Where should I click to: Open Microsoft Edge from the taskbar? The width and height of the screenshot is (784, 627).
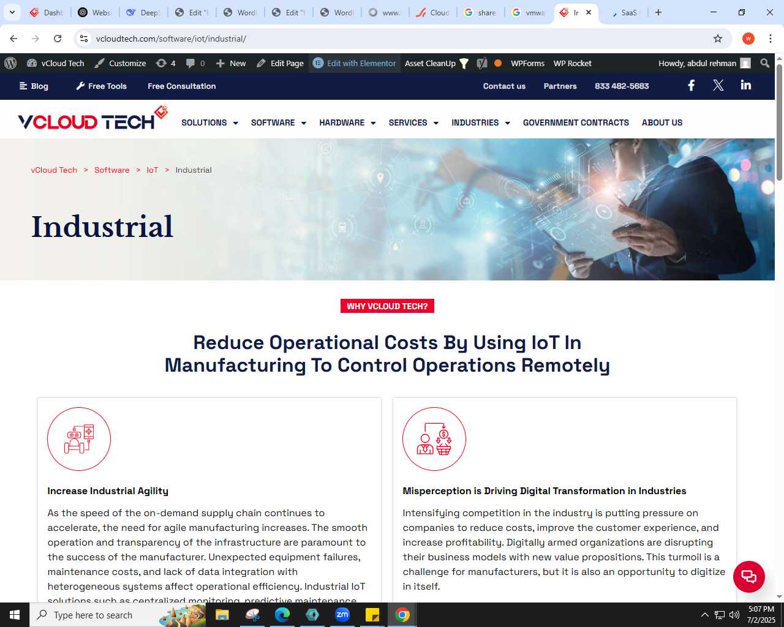[282, 615]
